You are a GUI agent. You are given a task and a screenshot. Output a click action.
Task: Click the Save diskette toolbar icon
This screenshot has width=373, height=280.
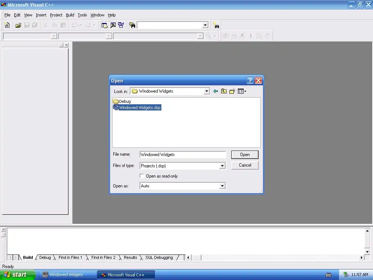tap(27, 25)
